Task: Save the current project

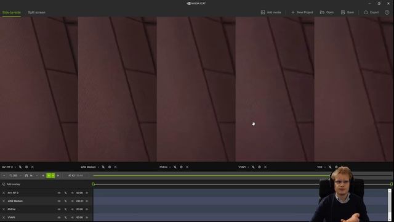Action: [347, 12]
